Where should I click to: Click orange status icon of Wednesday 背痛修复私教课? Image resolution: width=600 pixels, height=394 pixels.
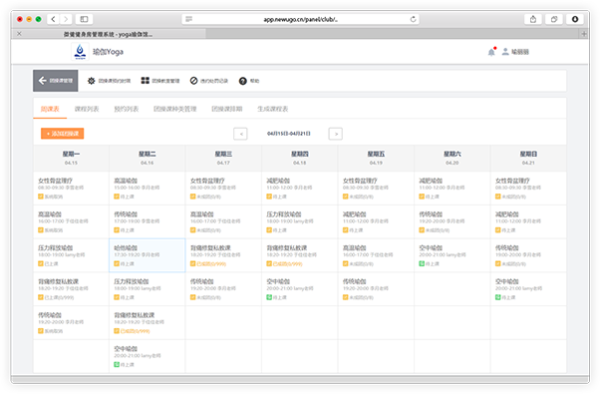[x=193, y=263]
